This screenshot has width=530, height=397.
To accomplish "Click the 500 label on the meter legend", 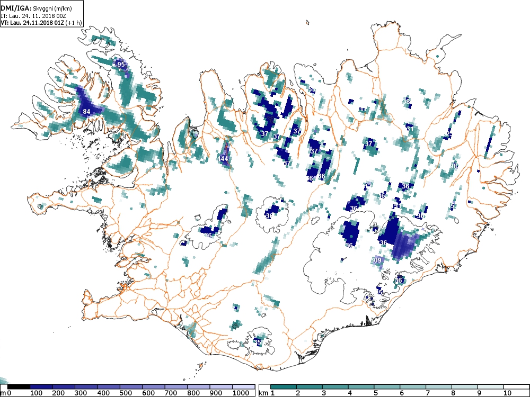I will tap(126, 393).
